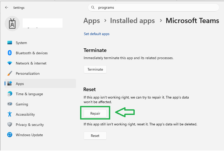
Task: Click the 'Immediately terminate this app' description
Action: 128,58
